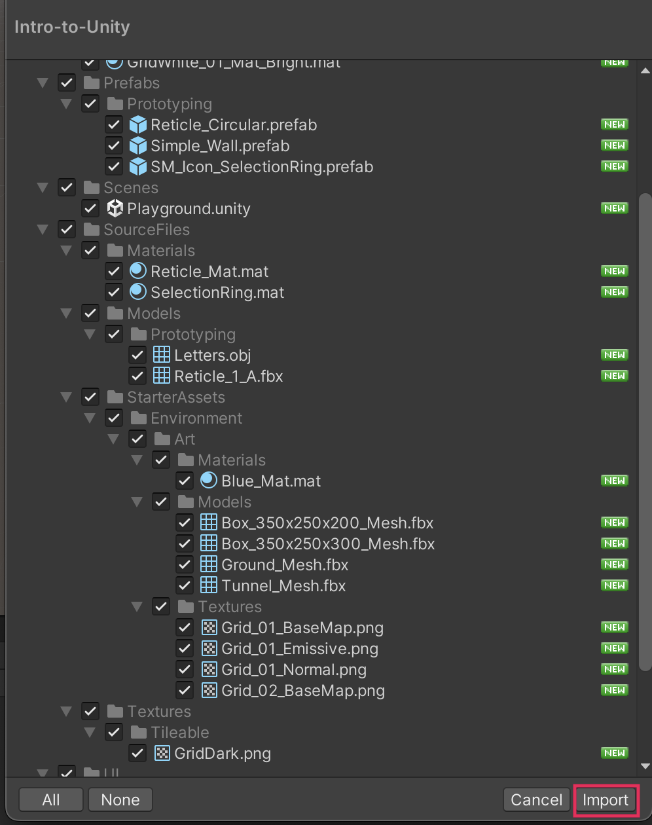The height and width of the screenshot is (825, 652).
Task: Uncheck the Prefabs folder checkbox
Action: click(67, 82)
